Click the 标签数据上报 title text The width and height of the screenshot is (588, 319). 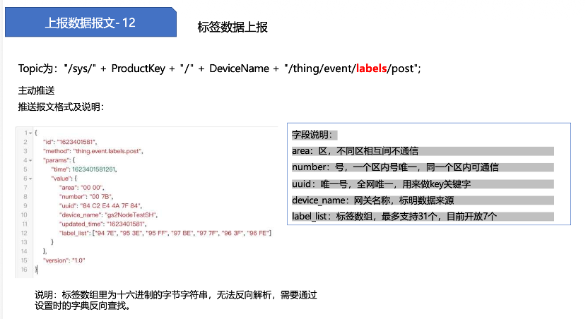pyautogui.click(x=233, y=27)
